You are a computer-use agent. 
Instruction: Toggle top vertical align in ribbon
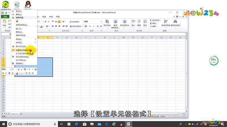(53, 22)
